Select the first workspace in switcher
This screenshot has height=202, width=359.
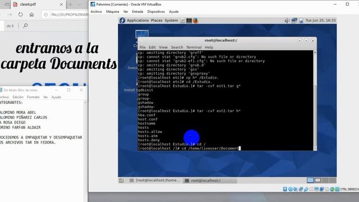[310, 181]
